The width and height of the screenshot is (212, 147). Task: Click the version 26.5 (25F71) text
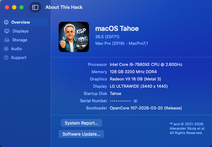click(x=107, y=37)
